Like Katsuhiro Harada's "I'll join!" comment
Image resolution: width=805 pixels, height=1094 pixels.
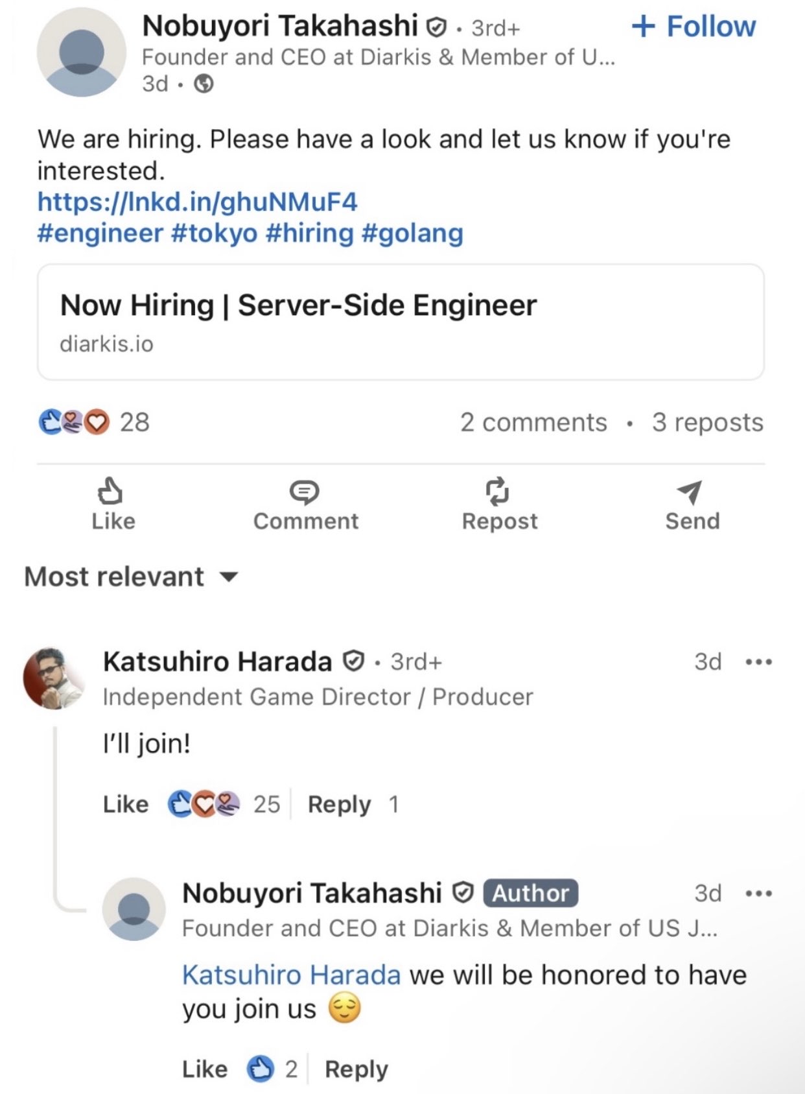(126, 804)
